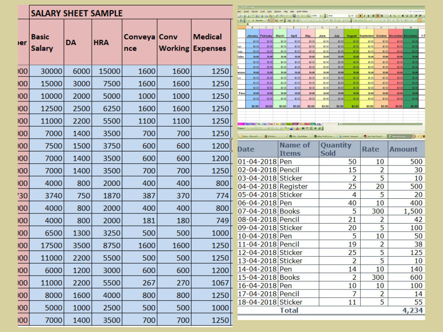The width and height of the screenshot is (443, 332).
Task: Click the SALARY SHEET SAMPLE title
Action: (77, 13)
